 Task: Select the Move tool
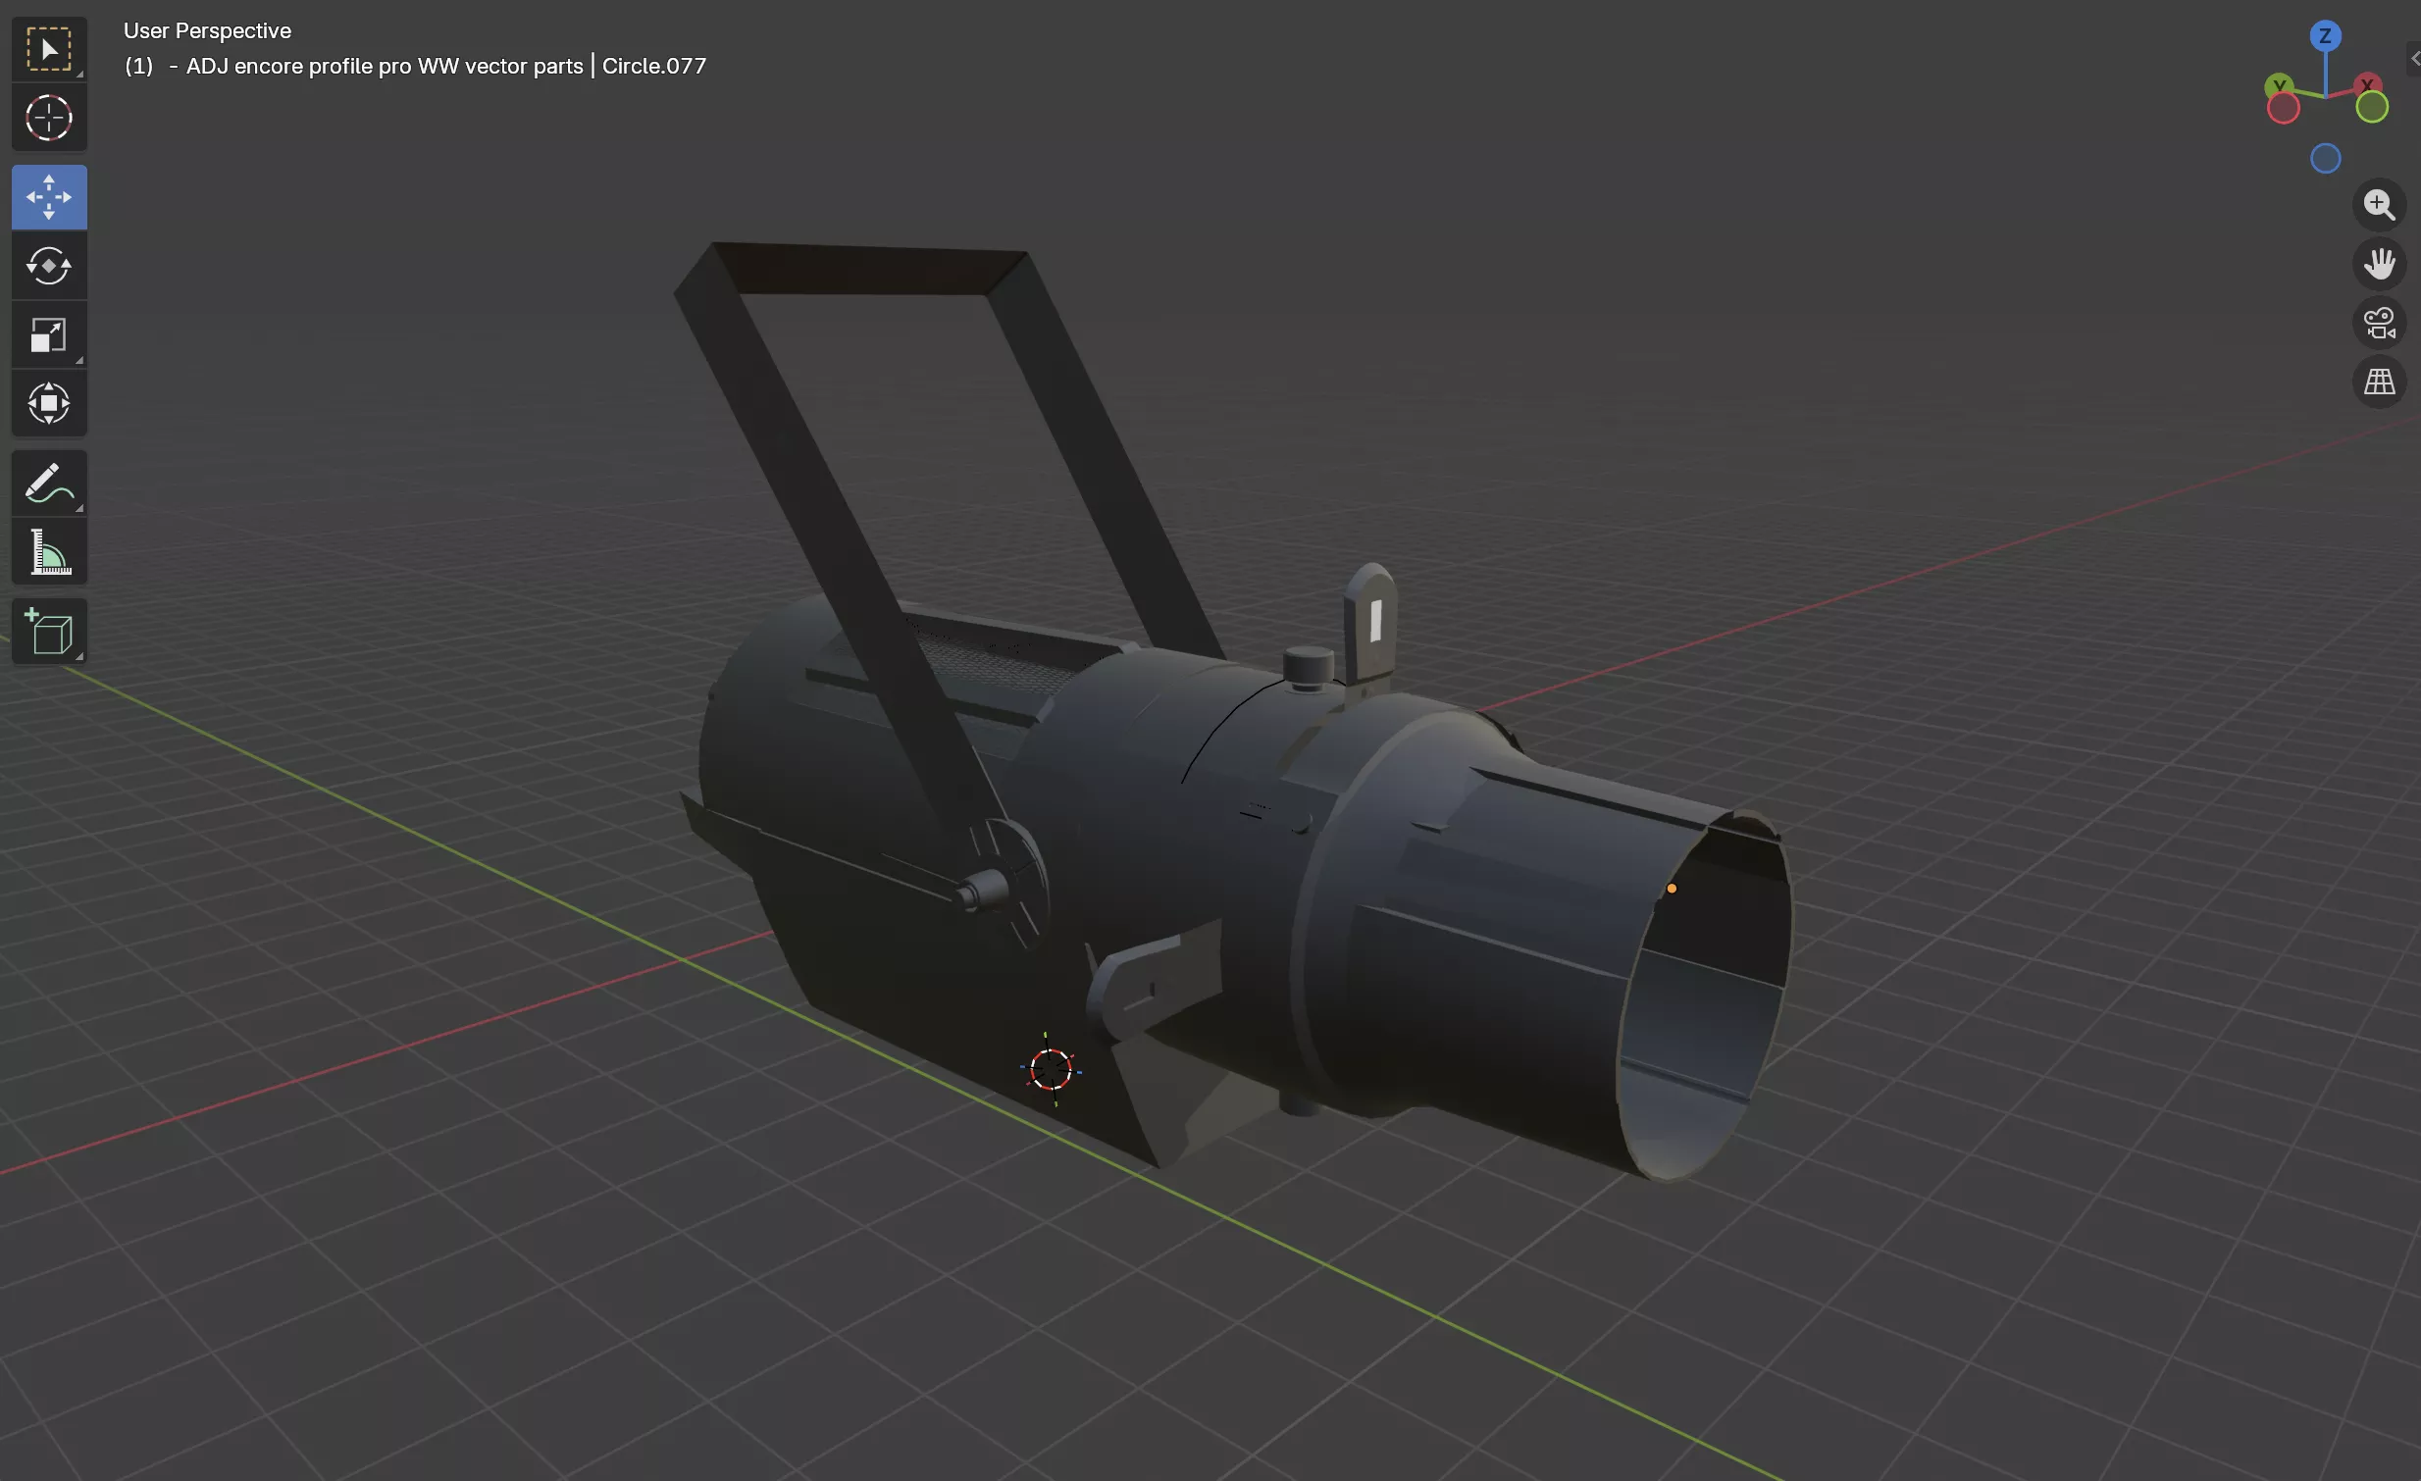49,197
